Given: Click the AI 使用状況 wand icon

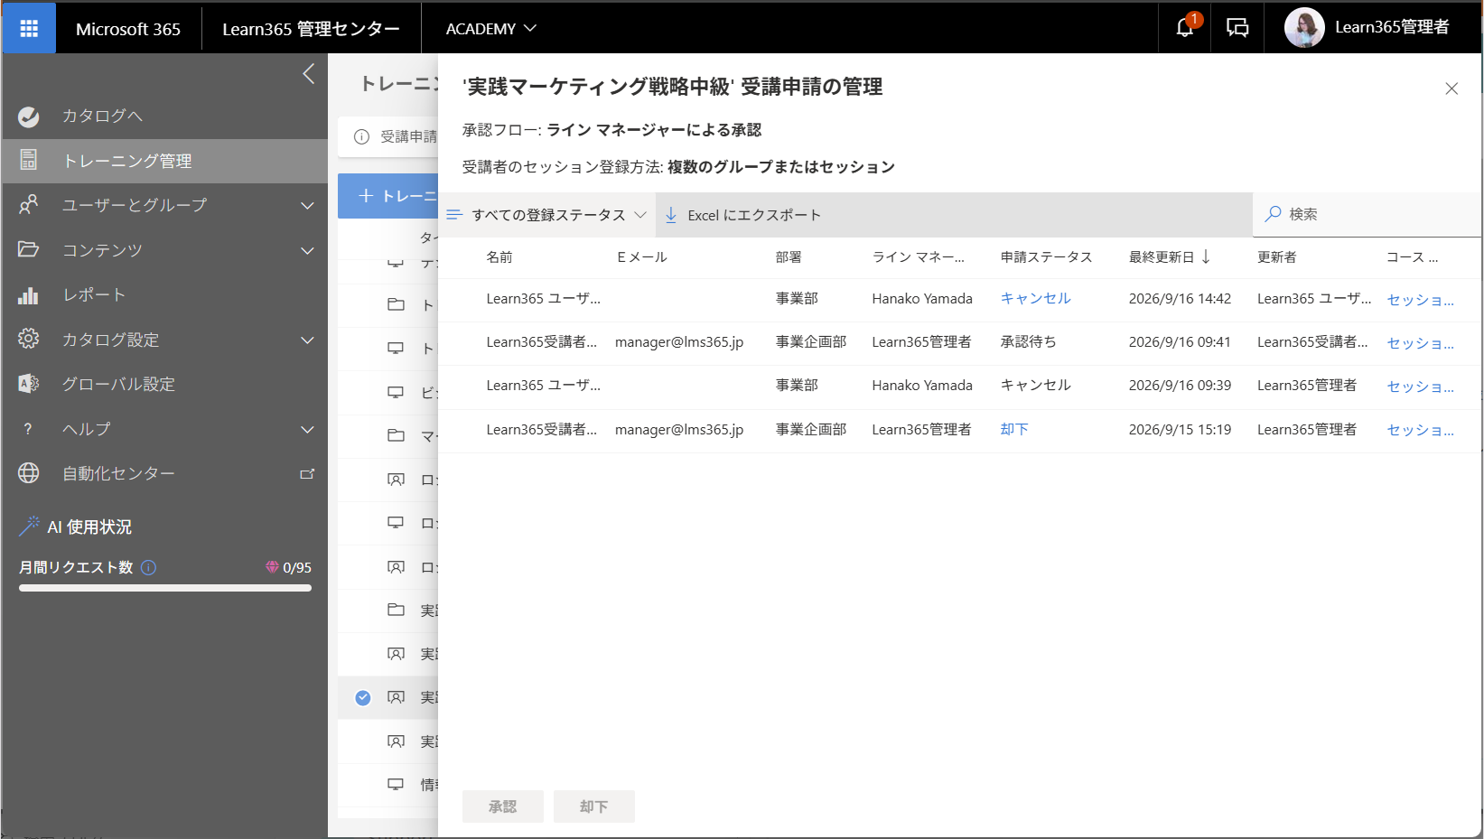Looking at the screenshot, I should 29,526.
